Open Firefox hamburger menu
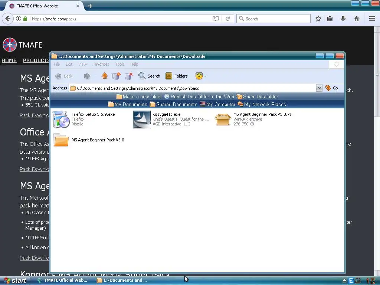Screen dimensions: 380x285 372,19
